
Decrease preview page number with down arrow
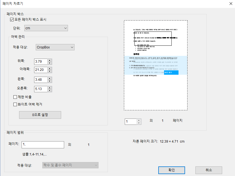click(x=139, y=123)
